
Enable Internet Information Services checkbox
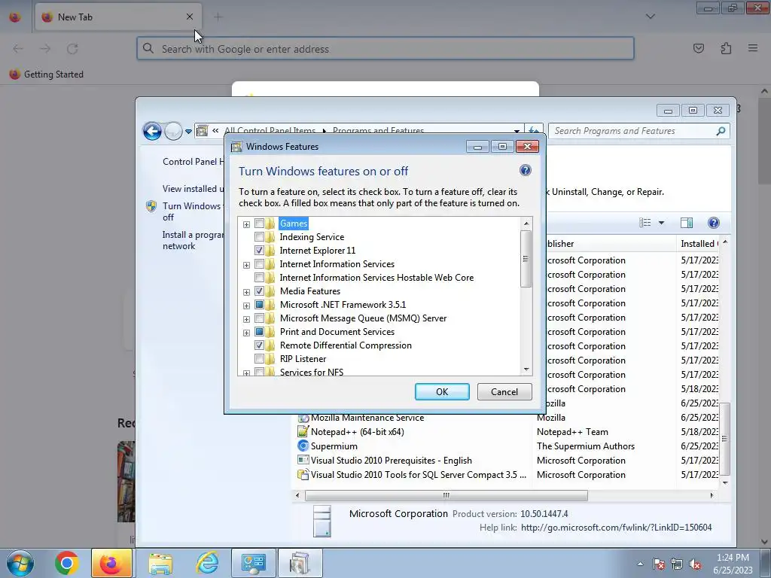259,264
